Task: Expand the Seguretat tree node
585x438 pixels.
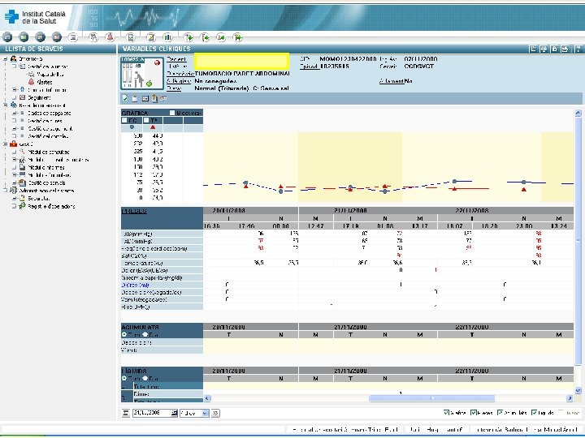Action: (x=14, y=199)
